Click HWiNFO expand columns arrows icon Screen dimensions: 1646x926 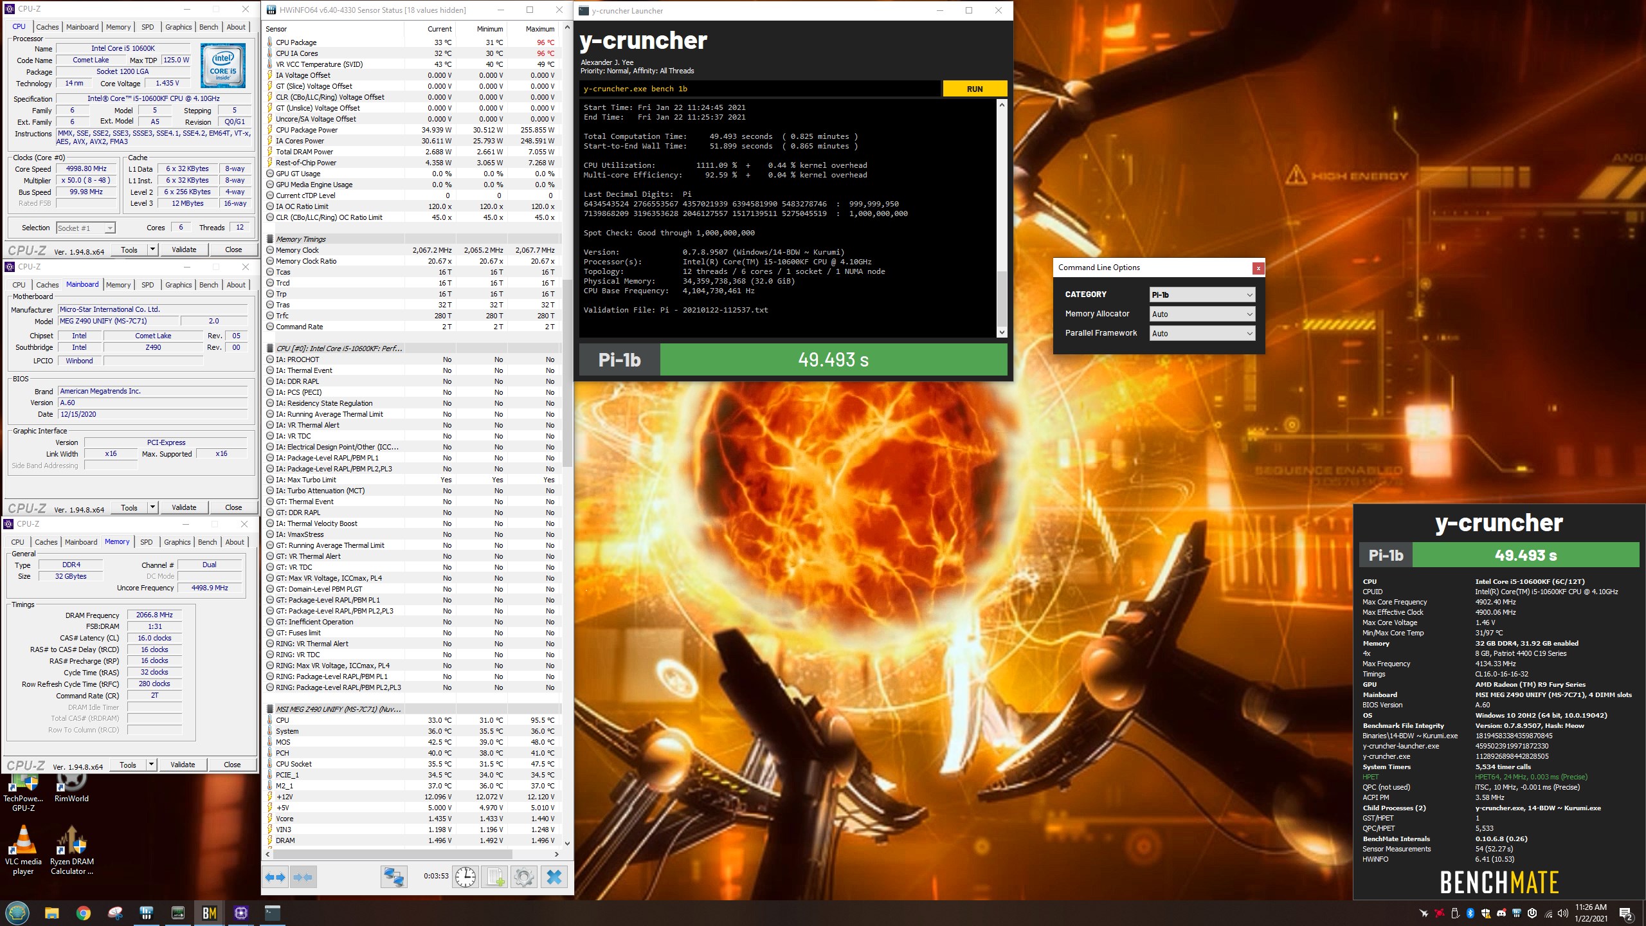(x=276, y=877)
